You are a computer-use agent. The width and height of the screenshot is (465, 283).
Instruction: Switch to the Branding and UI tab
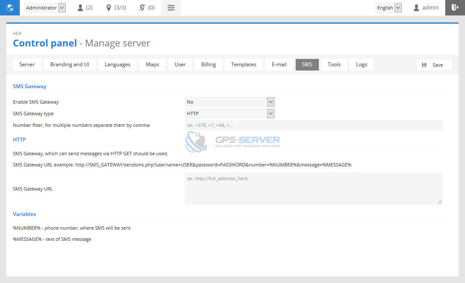point(70,65)
